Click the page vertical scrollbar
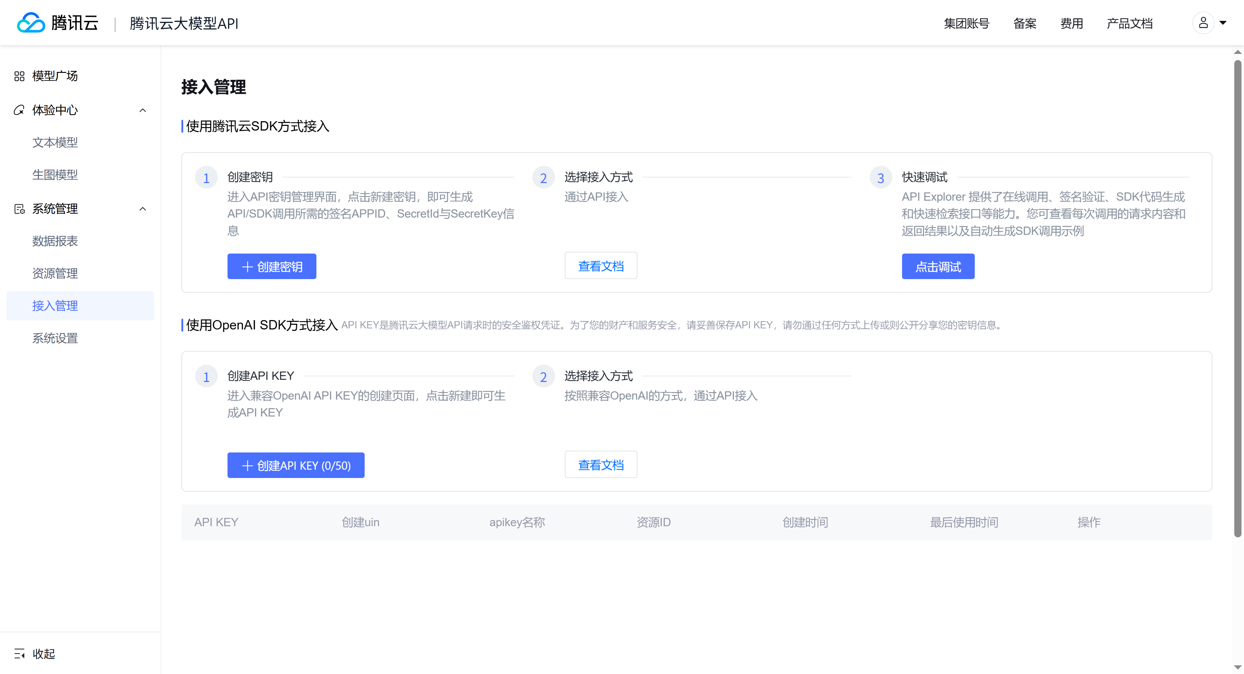This screenshot has width=1244, height=674. (1237, 299)
